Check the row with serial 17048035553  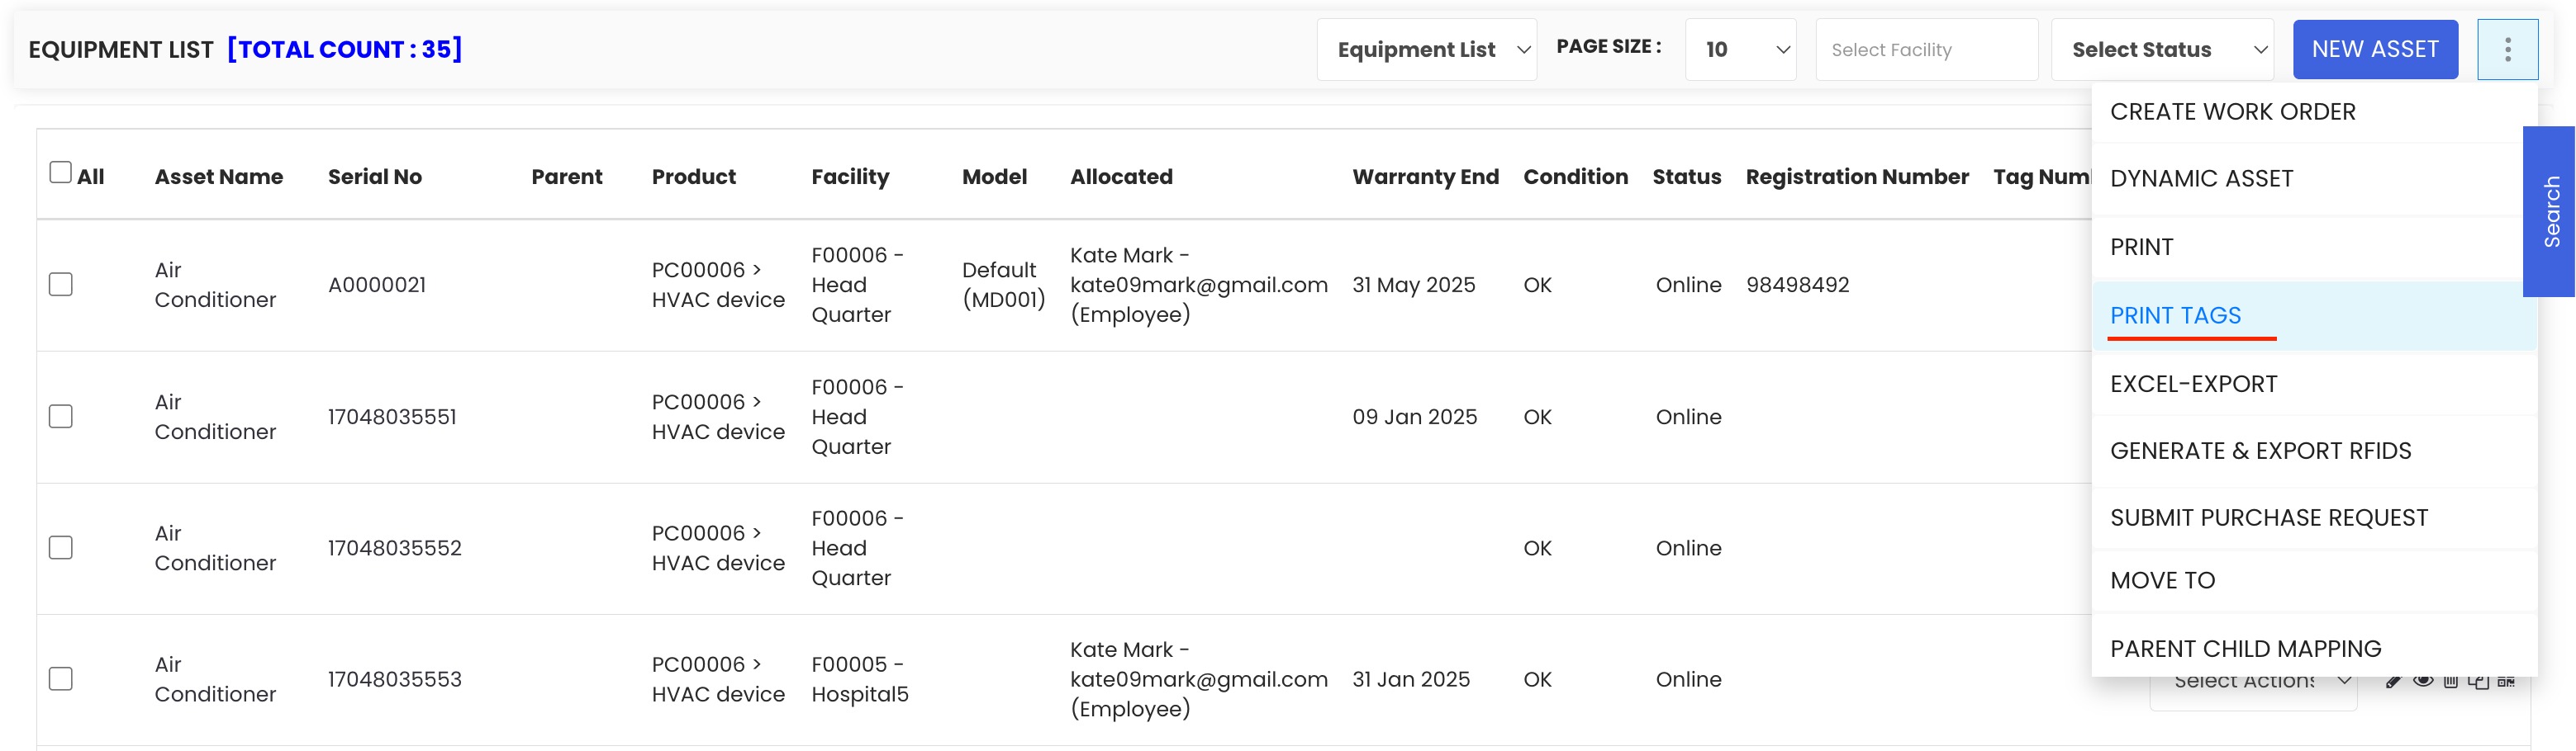[x=61, y=679]
